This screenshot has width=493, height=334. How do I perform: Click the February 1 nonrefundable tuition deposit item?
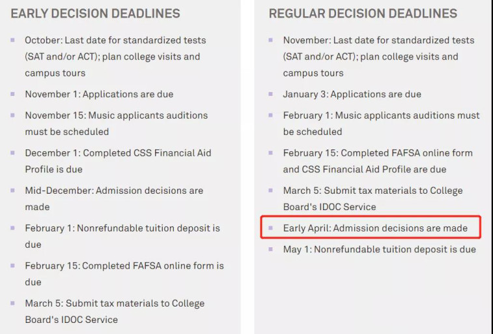122,236
